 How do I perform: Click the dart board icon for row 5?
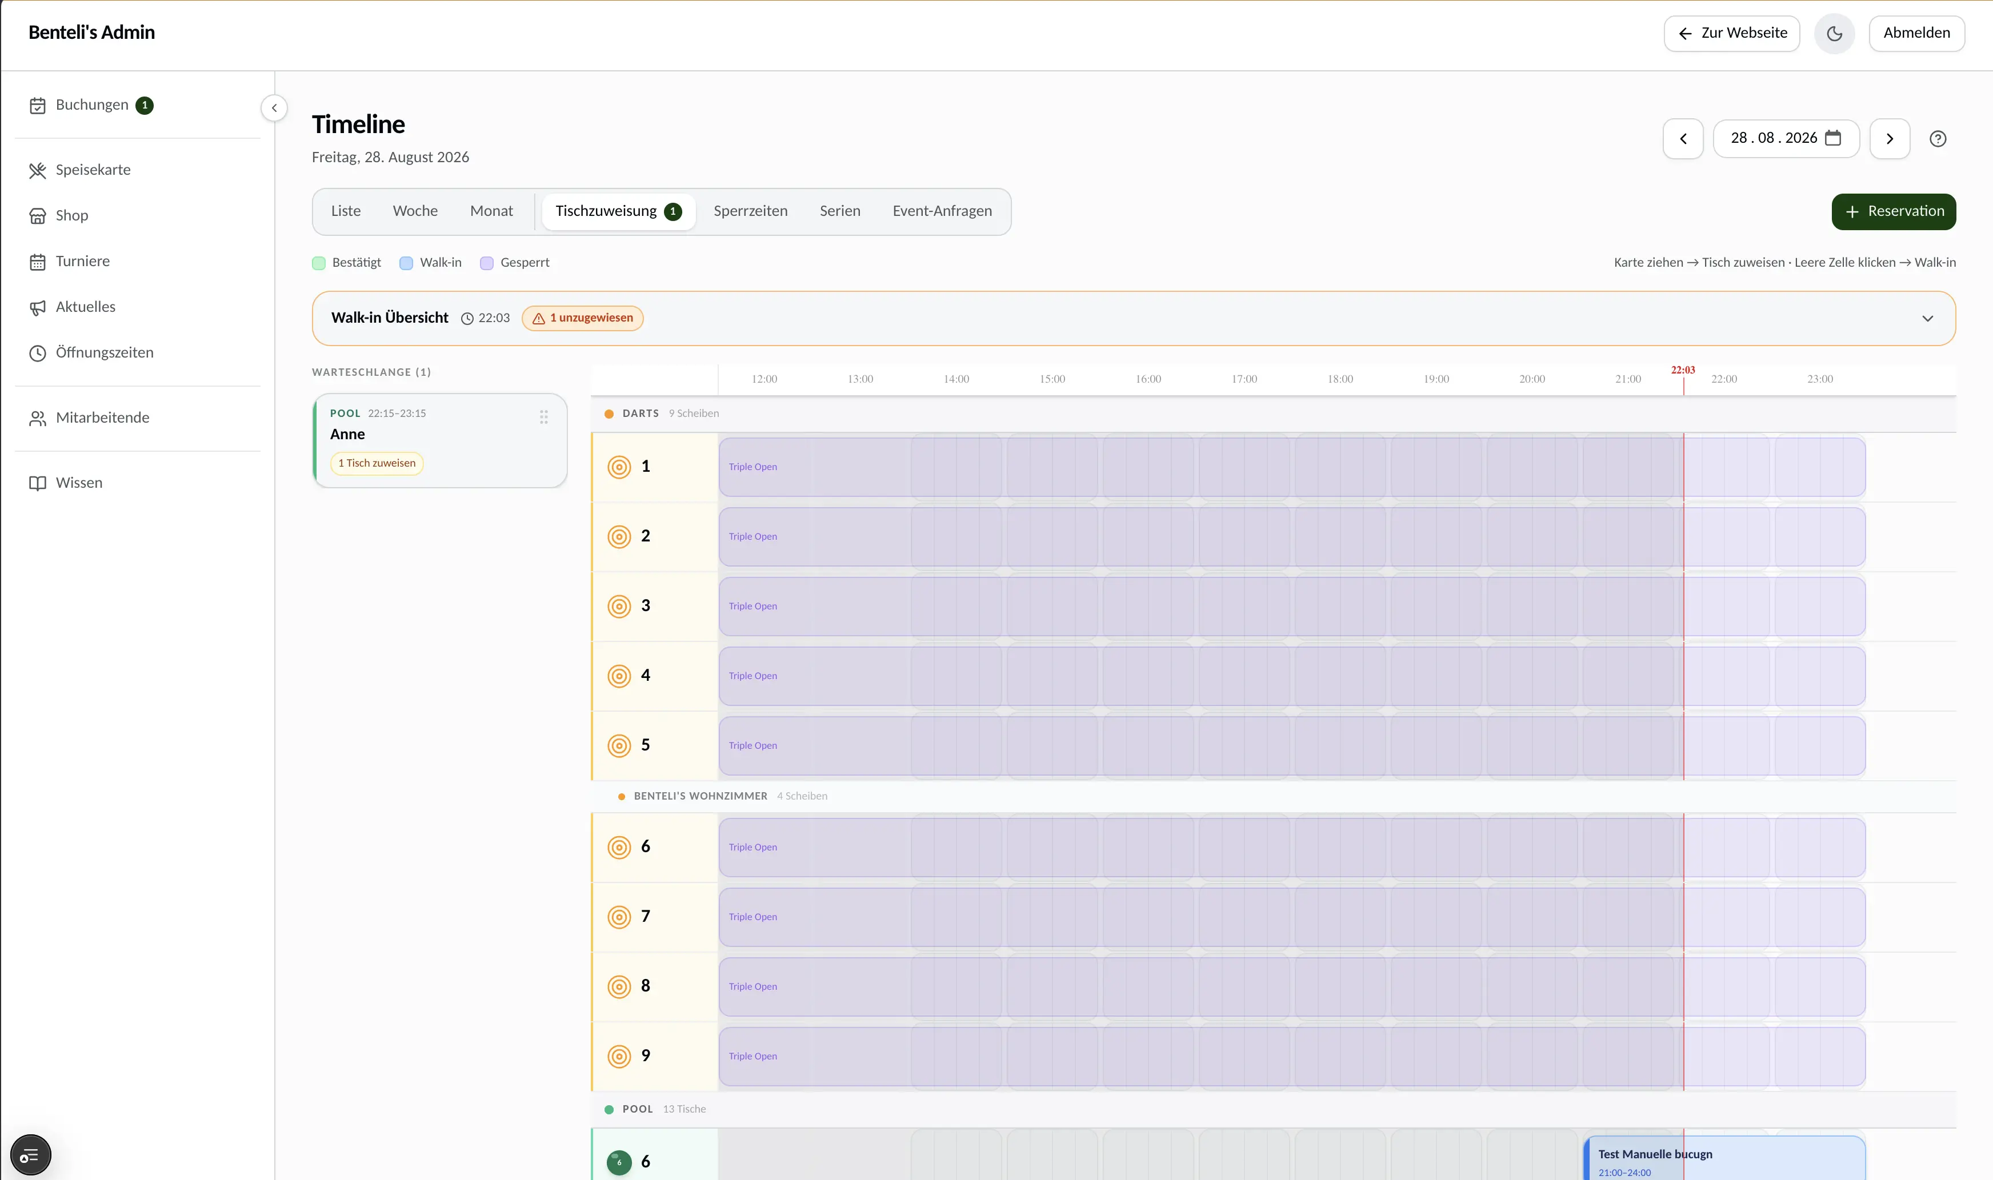[x=619, y=746]
